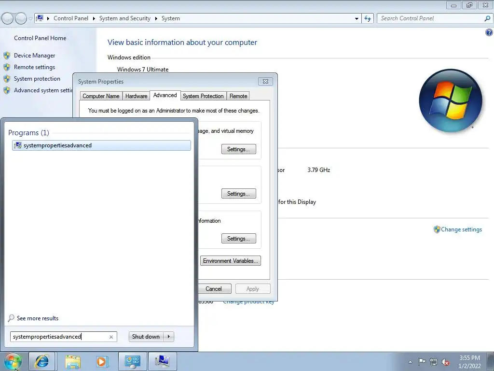Go back with navigation arrow

pos(8,18)
